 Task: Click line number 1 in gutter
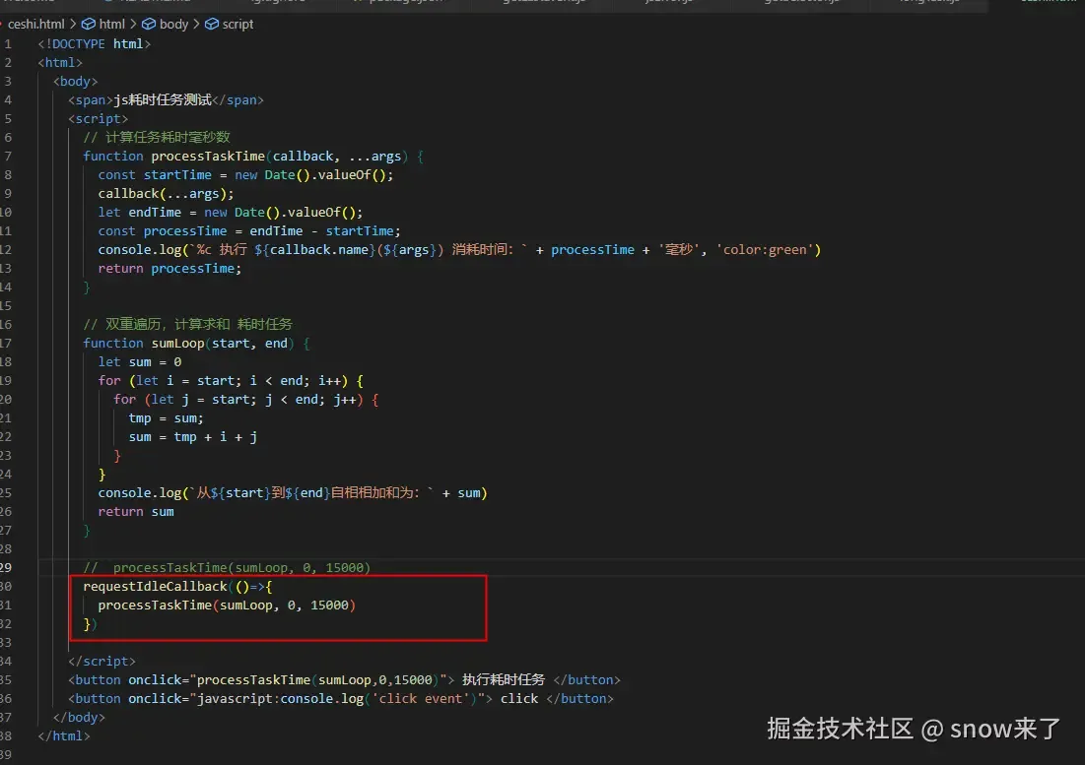point(8,44)
